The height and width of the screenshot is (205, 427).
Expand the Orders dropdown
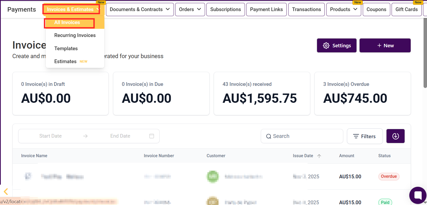point(190,10)
